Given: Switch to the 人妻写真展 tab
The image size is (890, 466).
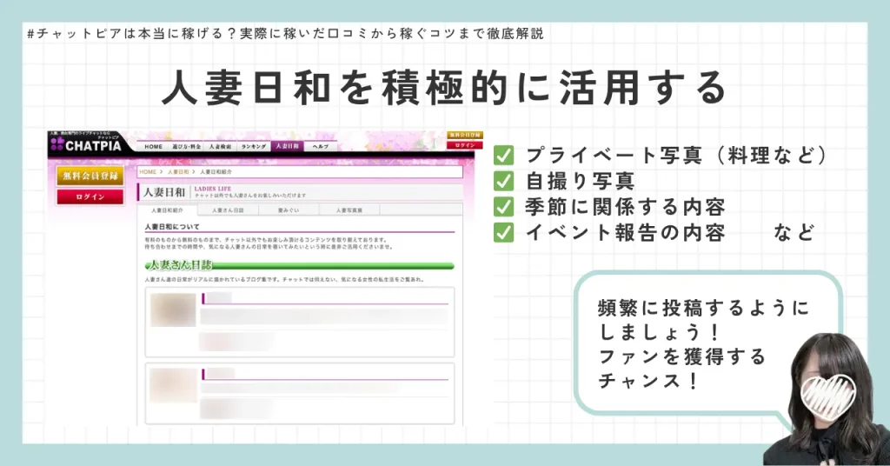Looking at the screenshot, I should pyautogui.click(x=349, y=210).
